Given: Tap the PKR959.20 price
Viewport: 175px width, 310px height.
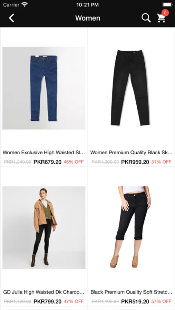Looking at the screenshot, I should [x=135, y=162].
